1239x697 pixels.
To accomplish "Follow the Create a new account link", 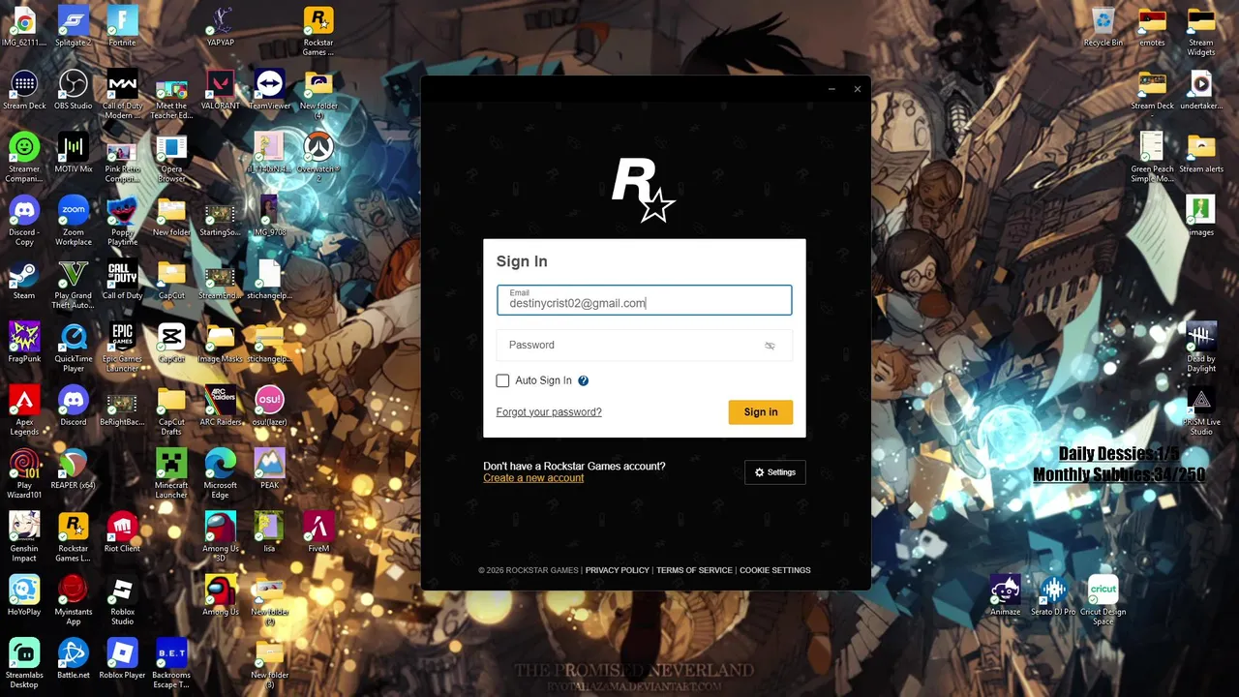I will [533, 478].
